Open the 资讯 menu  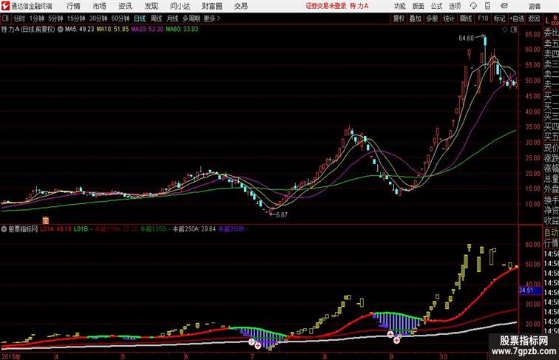pyautogui.click(x=125, y=6)
